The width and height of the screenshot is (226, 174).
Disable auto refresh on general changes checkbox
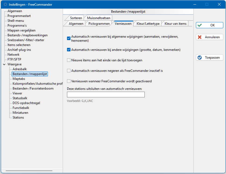point(69,38)
